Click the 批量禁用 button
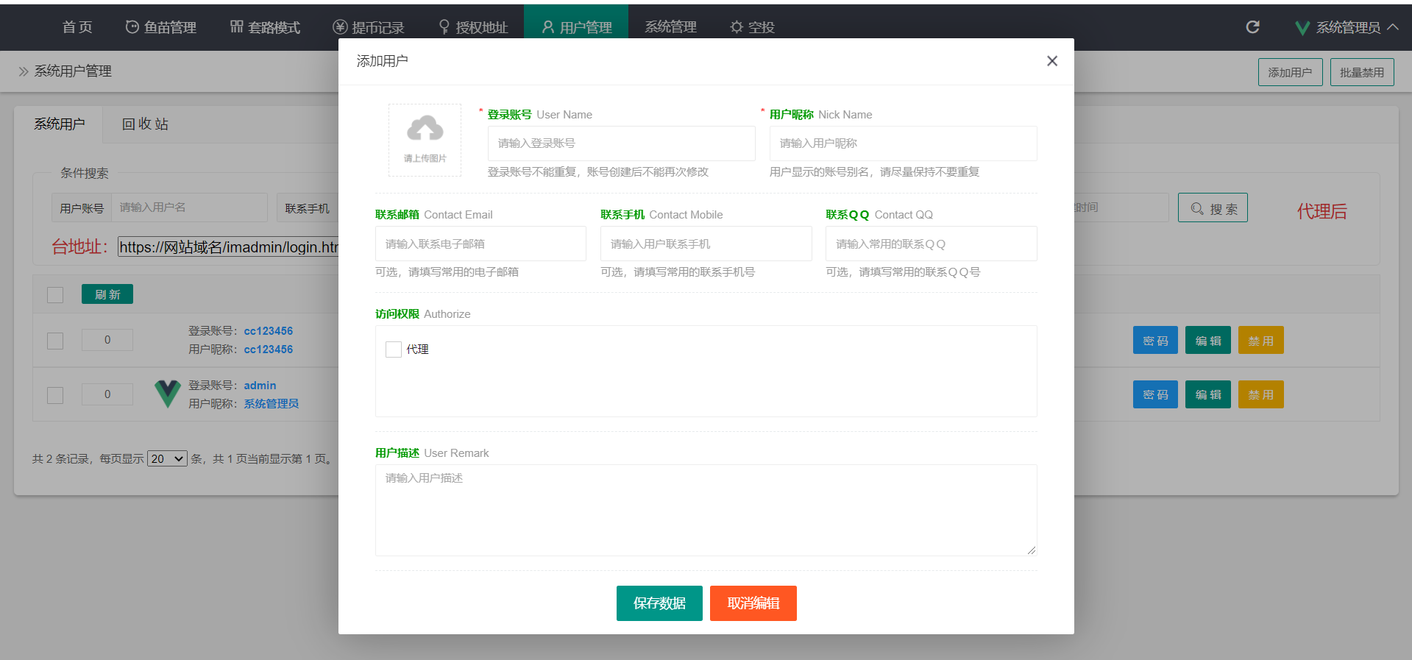Screen dimensions: 1412x660 tap(1362, 72)
